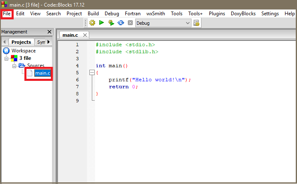Click line number 1 in the gutter
297x184 pixels.
(77, 45)
